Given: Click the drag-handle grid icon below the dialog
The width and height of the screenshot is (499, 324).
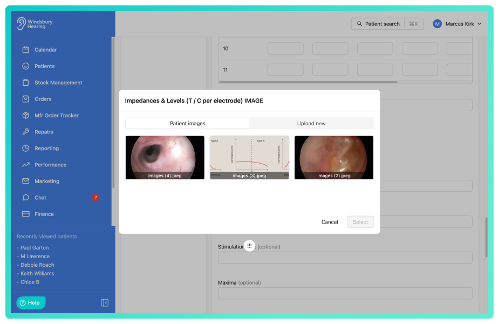Looking at the screenshot, I should pos(249,246).
